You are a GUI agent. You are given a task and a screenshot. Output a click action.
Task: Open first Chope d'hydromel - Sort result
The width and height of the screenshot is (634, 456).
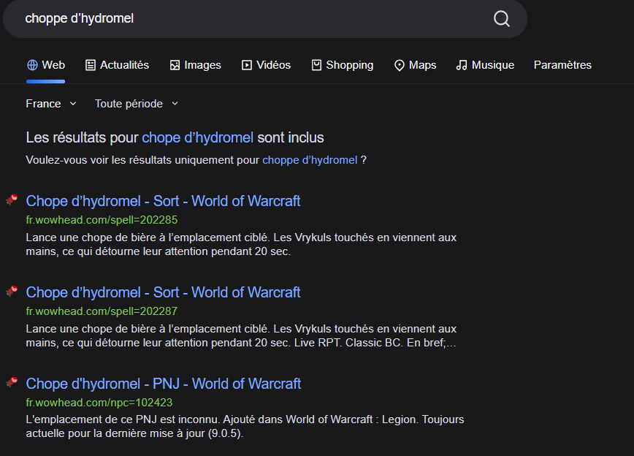point(163,201)
